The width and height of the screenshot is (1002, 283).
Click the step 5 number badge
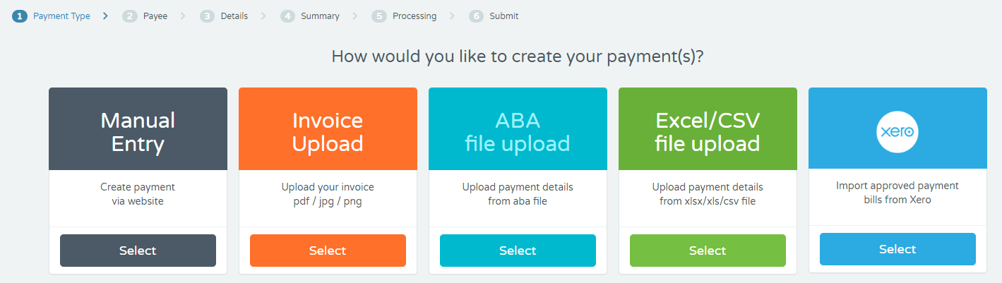[379, 16]
